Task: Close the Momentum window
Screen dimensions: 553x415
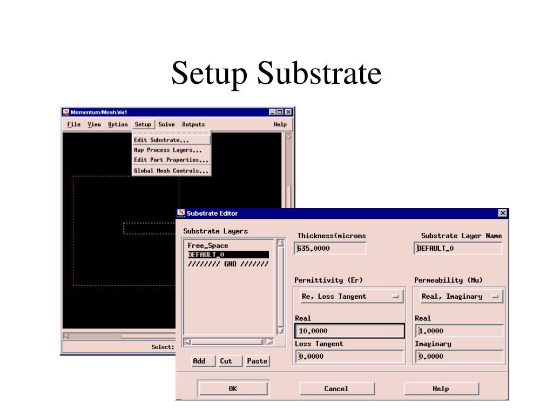Action: click(x=288, y=112)
